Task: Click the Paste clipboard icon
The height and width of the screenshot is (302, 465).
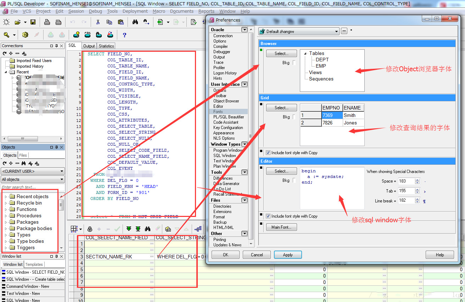Action: tap(121, 22)
